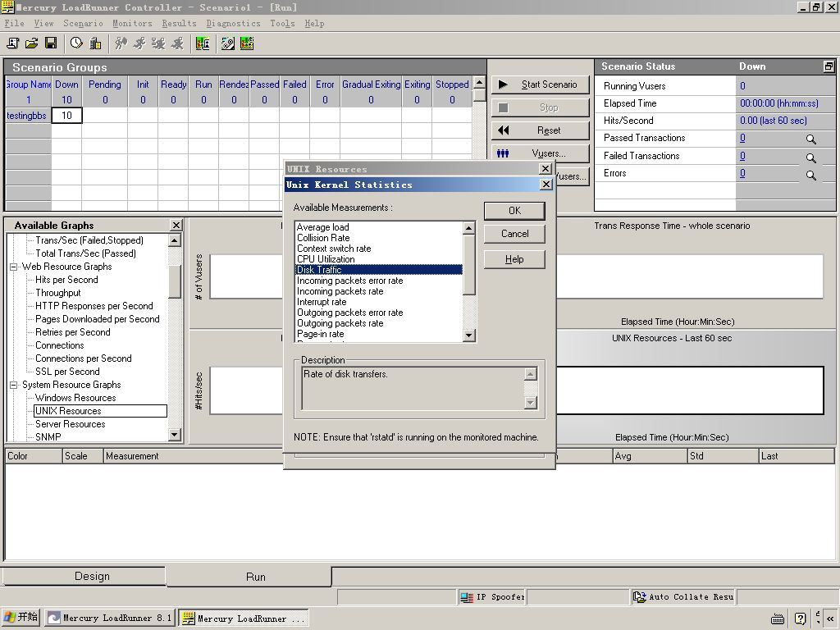Select Windows Resources in the graph tree
The image size is (840, 630).
(x=75, y=398)
